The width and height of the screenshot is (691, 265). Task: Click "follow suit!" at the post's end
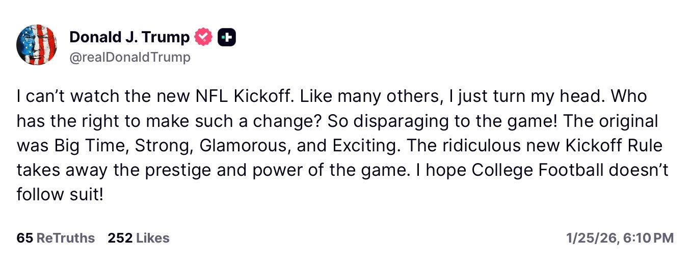pos(60,195)
